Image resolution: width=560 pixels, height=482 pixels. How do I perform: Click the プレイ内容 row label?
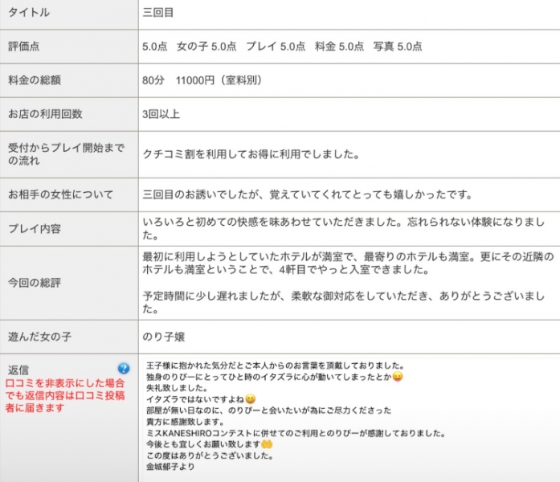click(x=35, y=228)
